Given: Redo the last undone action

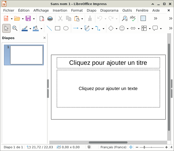Looking at the screenshot, I should click(111, 18).
